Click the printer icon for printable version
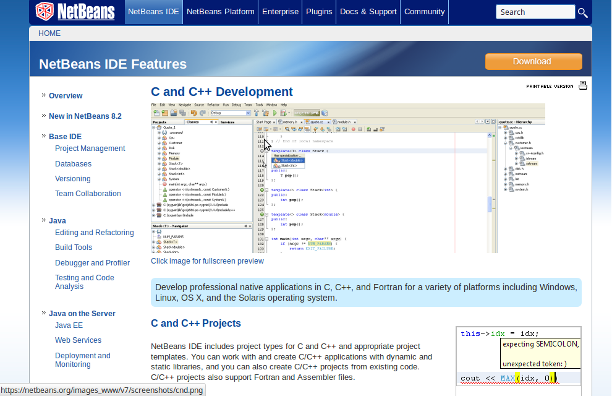 (x=583, y=85)
